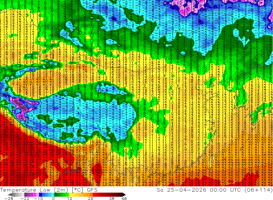Viewport: 273px width, 200px height.
Task: Click the 'GFS' model label
Action: pos(92,190)
